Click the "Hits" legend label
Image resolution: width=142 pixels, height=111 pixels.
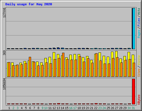139,11
